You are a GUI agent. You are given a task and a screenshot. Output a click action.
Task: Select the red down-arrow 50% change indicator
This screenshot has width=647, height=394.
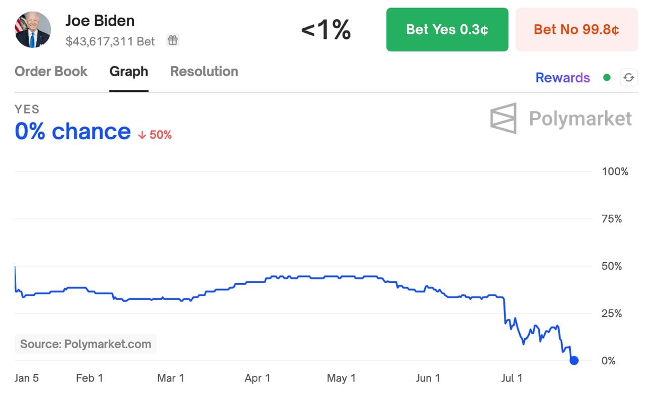tap(154, 134)
